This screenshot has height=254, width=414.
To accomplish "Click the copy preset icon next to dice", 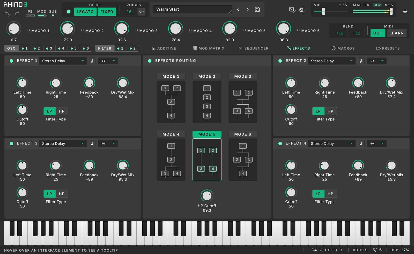I will pyautogui.click(x=302, y=10).
